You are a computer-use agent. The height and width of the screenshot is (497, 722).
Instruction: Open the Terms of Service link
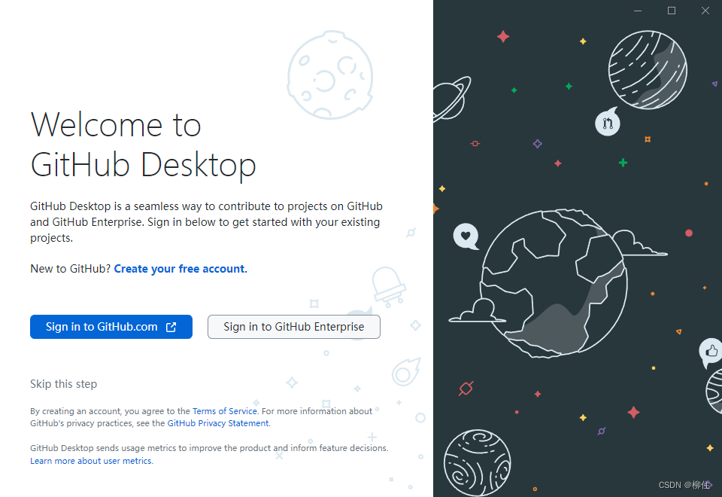225,411
